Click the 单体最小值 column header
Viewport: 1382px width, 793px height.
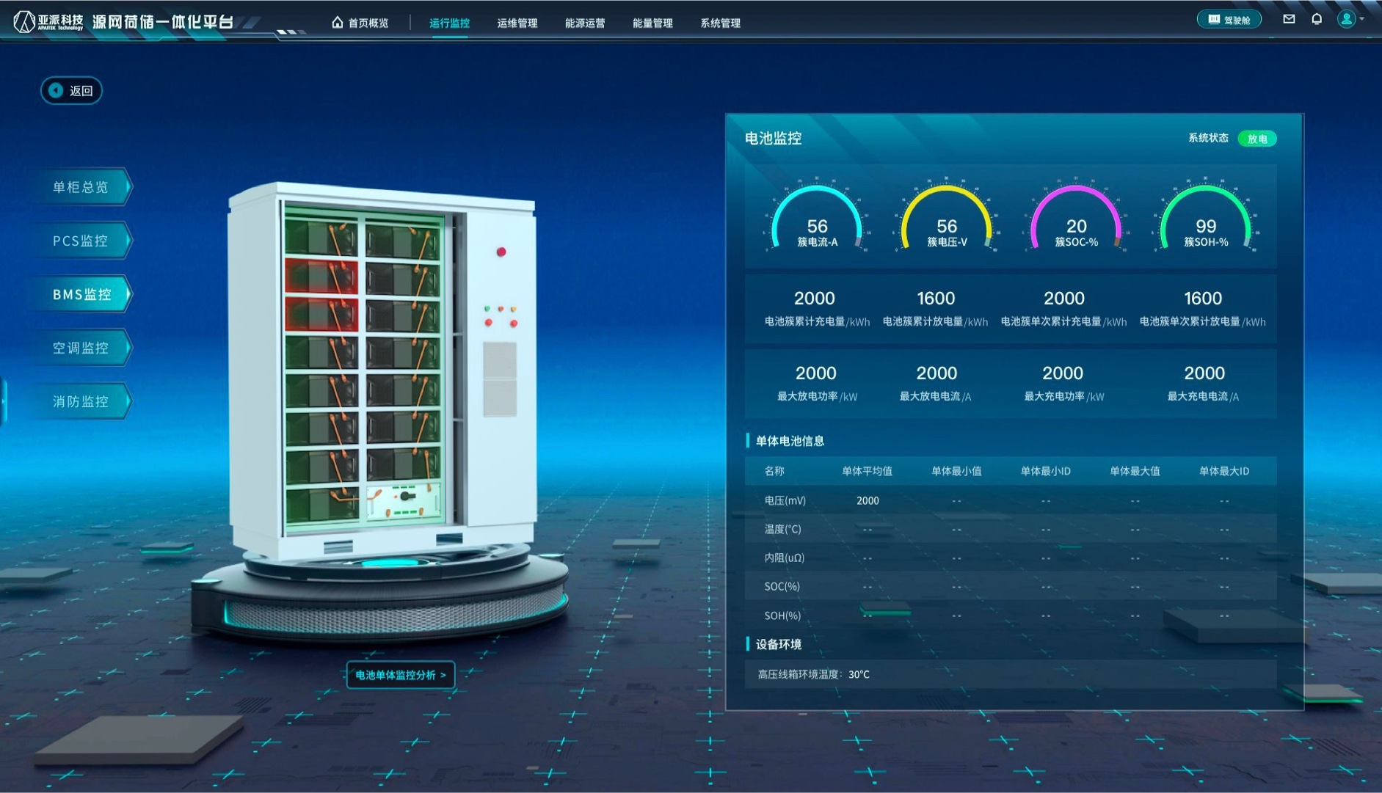coord(956,471)
